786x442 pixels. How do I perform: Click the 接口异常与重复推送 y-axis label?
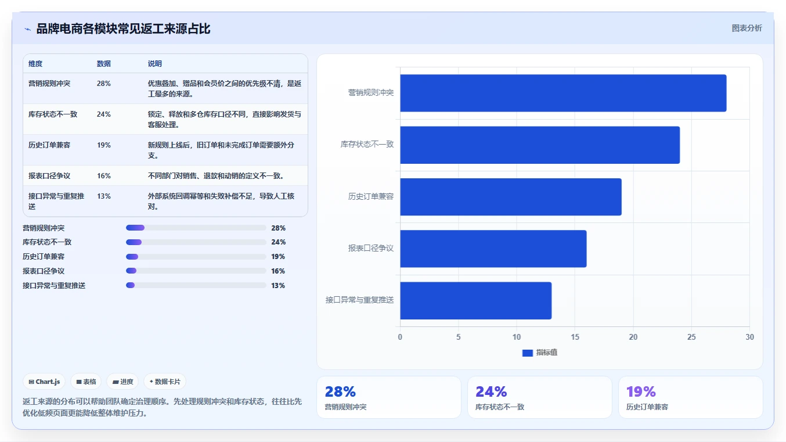(360, 300)
